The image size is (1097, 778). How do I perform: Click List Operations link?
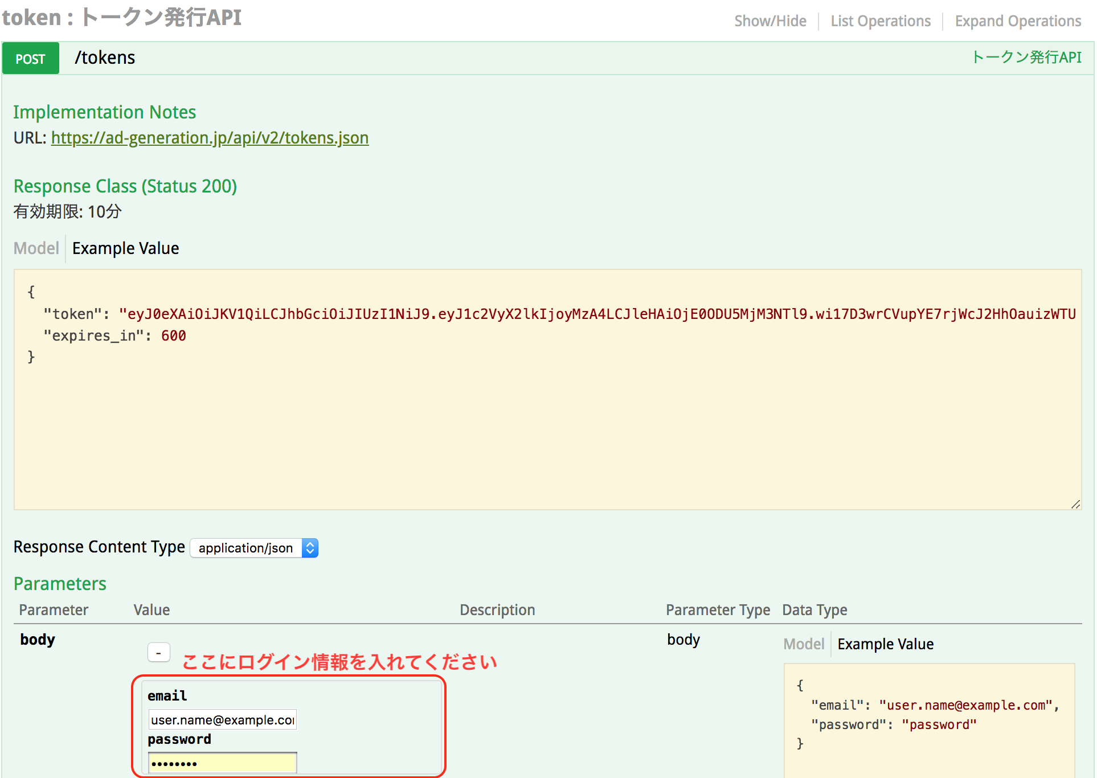click(880, 21)
